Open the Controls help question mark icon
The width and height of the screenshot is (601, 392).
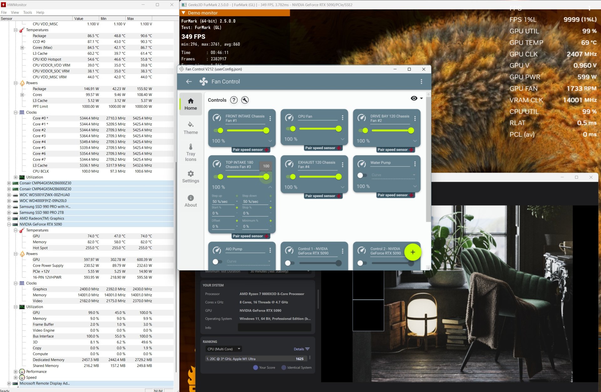[x=234, y=100]
